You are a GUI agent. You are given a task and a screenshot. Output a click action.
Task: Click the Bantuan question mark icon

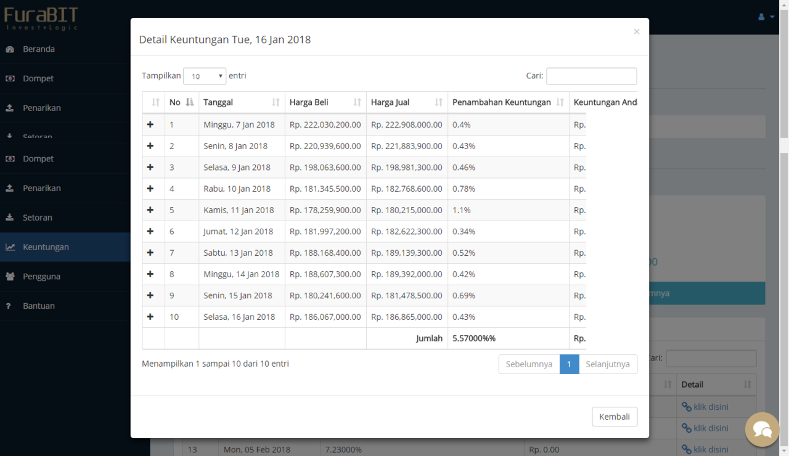point(9,306)
